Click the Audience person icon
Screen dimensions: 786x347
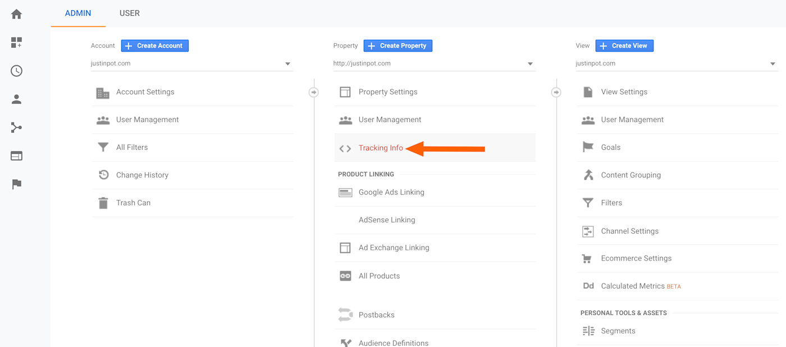[x=16, y=99]
